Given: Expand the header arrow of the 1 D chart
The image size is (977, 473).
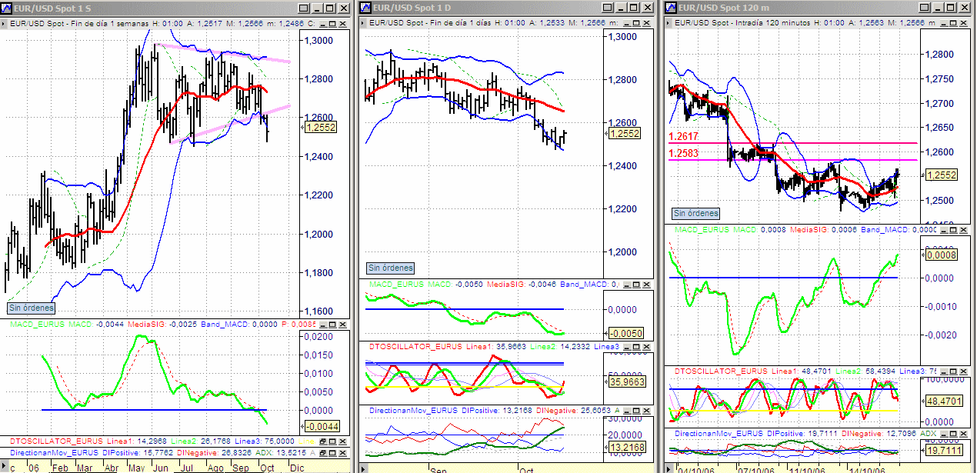Looking at the screenshot, I should 362,23.
